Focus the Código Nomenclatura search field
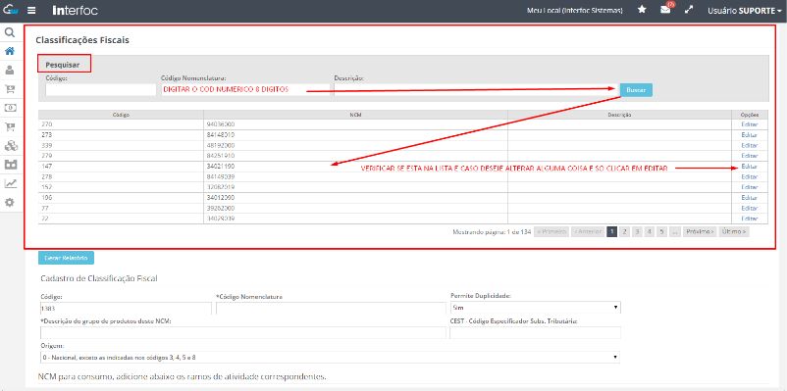787x391 pixels. 245,90
